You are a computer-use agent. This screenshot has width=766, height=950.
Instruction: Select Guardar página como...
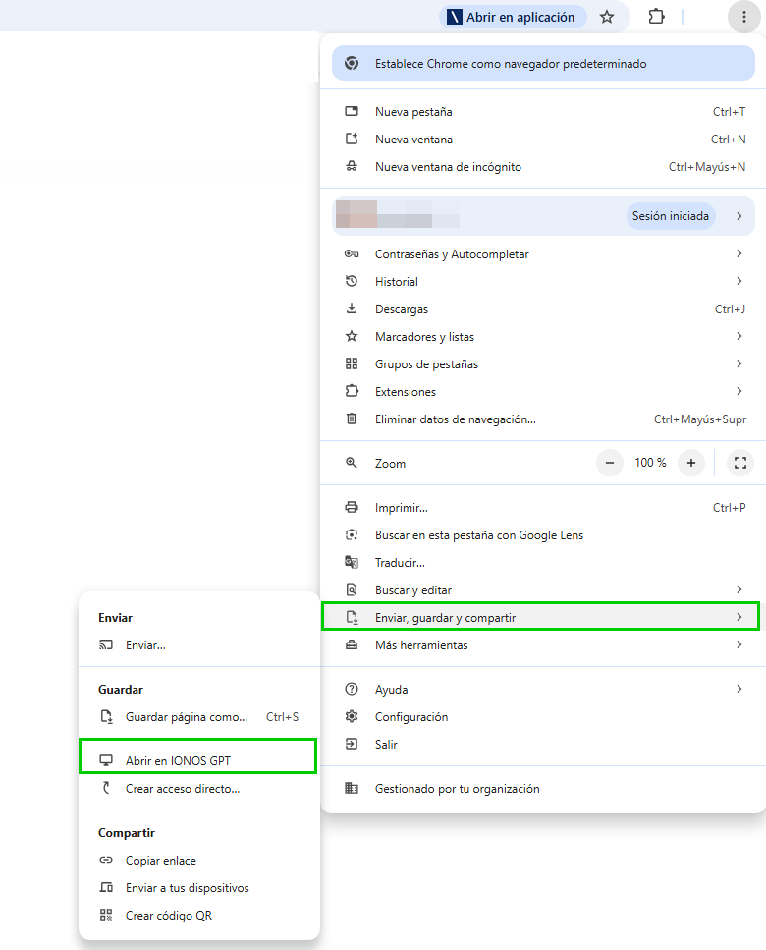(199, 717)
